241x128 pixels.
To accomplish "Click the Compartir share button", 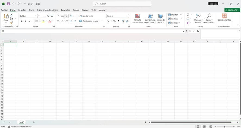I will click(232, 10).
